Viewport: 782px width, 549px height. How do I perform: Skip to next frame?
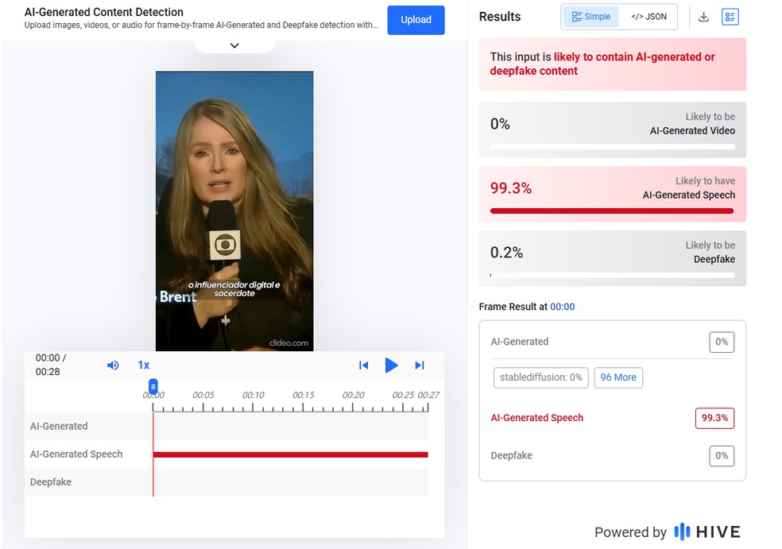[x=420, y=365]
